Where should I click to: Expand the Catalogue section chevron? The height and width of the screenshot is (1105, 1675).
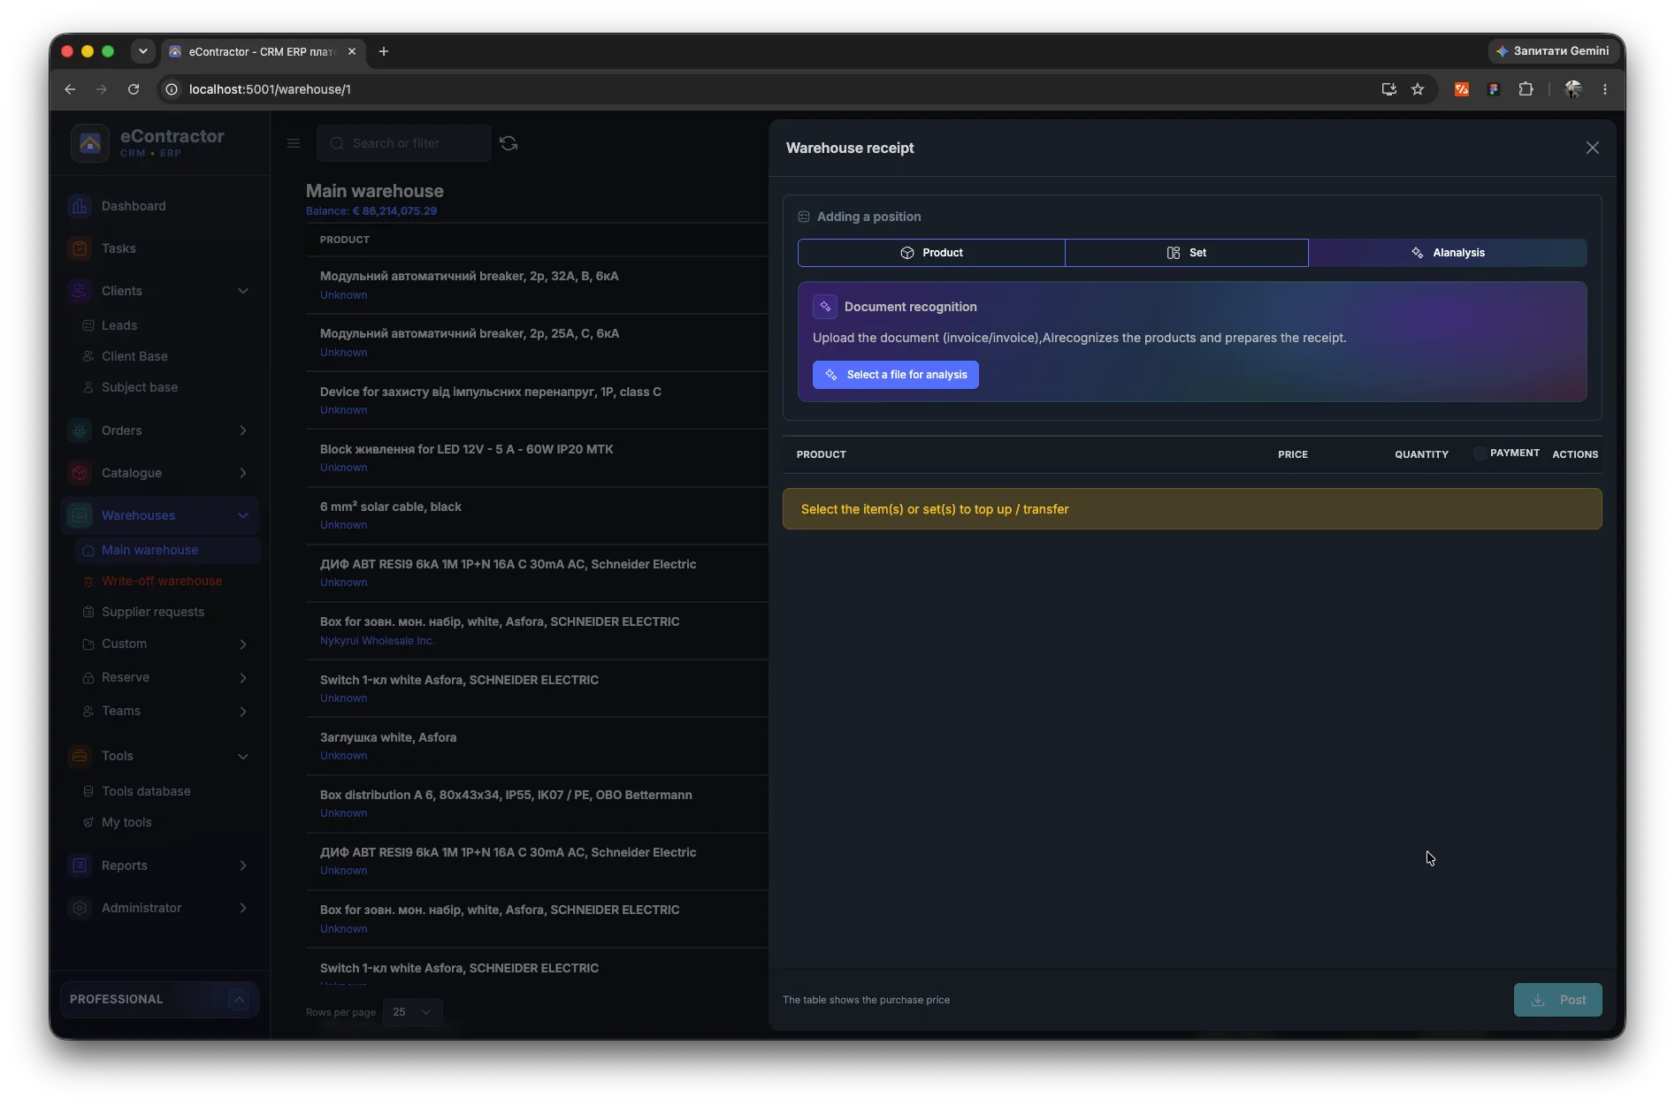point(243,473)
